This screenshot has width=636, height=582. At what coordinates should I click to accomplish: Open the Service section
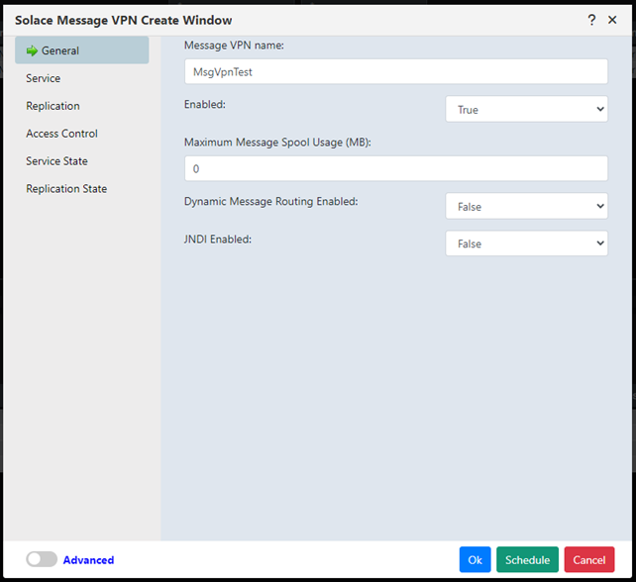(x=43, y=78)
